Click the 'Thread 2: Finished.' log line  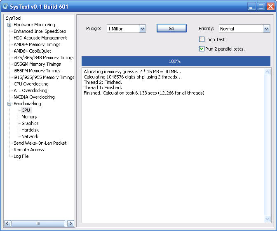point(103,82)
